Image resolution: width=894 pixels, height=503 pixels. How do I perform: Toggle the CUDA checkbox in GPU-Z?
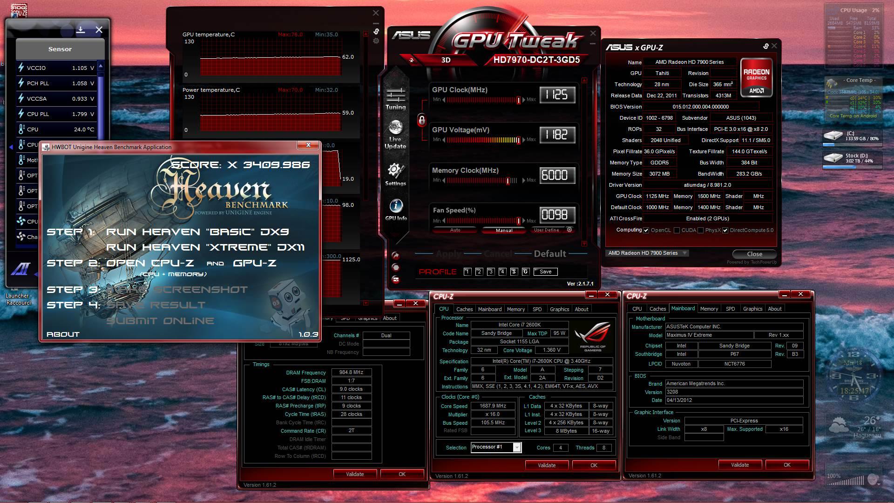click(x=677, y=230)
